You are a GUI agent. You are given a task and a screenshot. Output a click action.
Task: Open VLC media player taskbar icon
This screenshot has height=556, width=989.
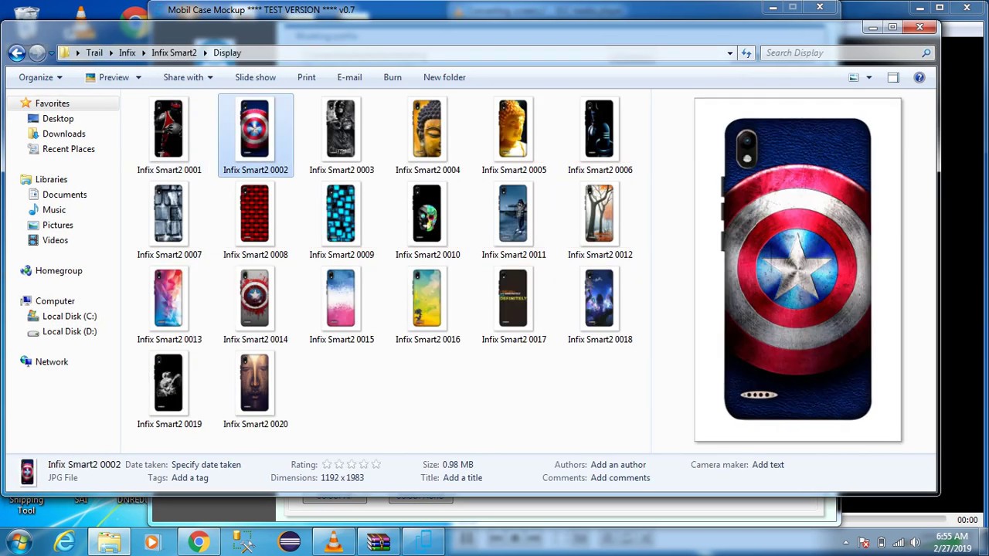(x=334, y=542)
